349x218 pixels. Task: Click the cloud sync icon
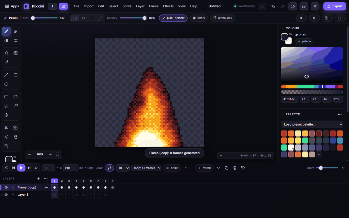pos(293,6)
